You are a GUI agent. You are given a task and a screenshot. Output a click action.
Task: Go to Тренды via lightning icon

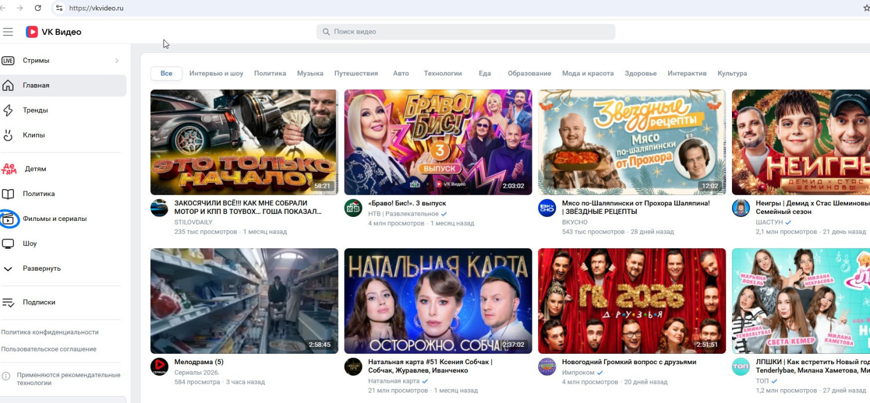point(8,110)
